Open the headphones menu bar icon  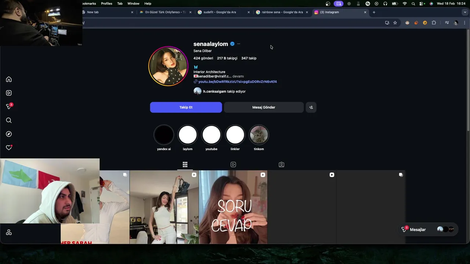(x=385, y=3)
